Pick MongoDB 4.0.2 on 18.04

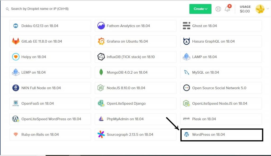point(135,73)
